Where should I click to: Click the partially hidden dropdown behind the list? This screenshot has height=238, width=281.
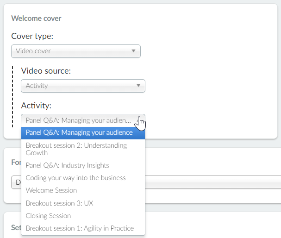(213, 182)
